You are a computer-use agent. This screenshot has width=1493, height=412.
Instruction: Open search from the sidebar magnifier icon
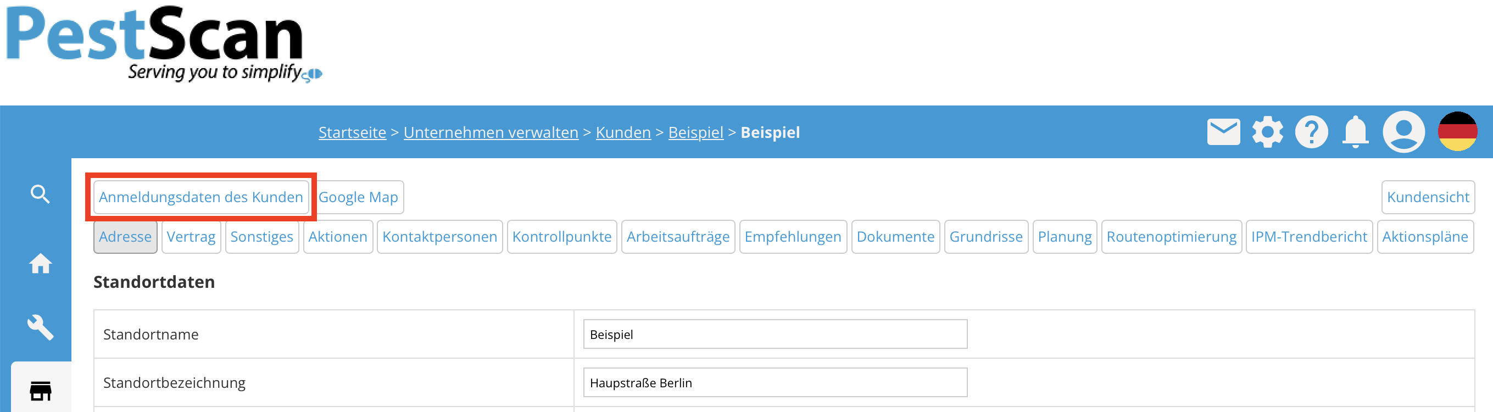coord(40,193)
